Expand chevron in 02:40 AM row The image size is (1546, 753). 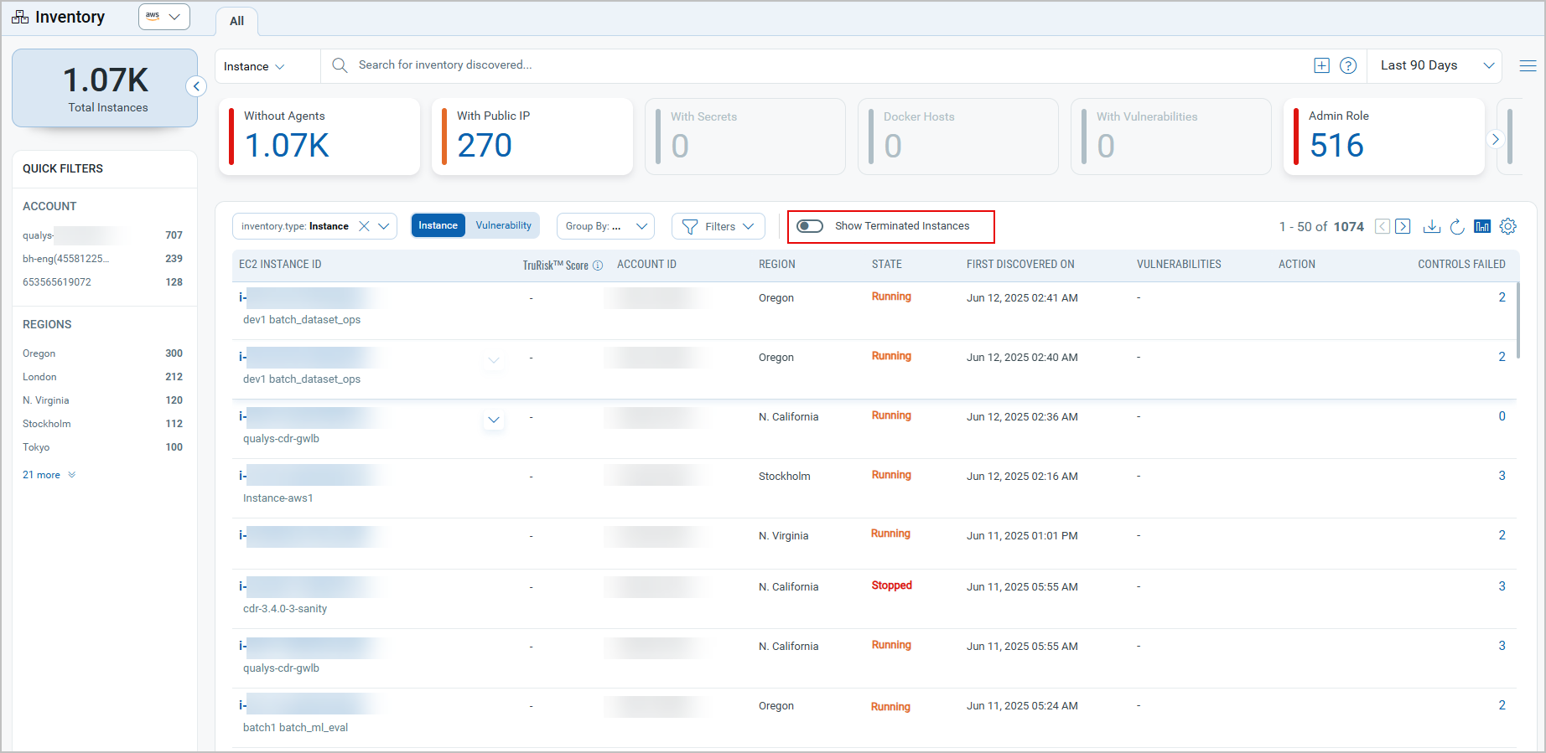[494, 360]
